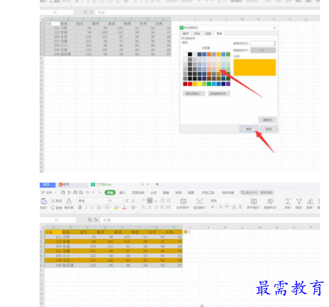Switch to the 字体 (Font) tab in dialog
The height and width of the screenshot is (307, 329).
pyautogui.click(x=197, y=34)
